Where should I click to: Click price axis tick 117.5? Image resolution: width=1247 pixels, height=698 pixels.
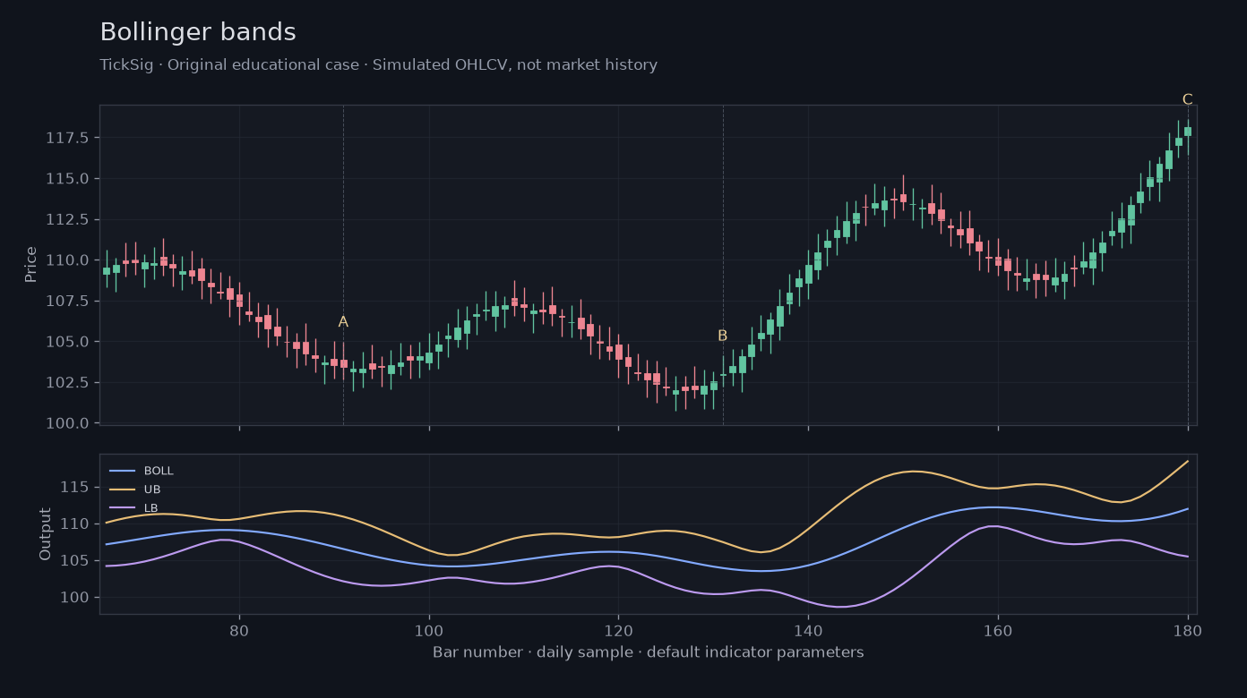(x=67, y=138)
